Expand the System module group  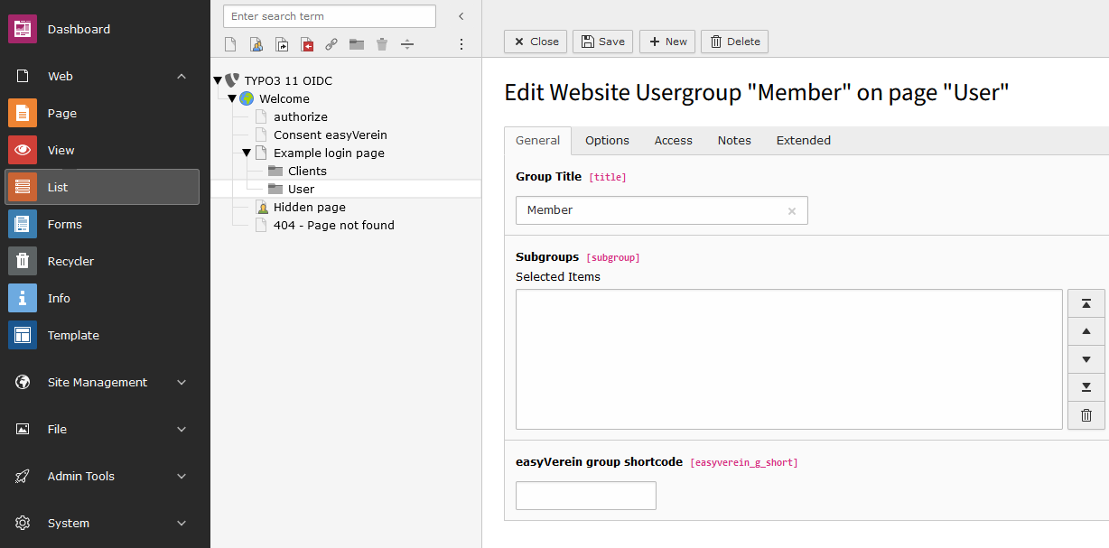pos(182,524)
